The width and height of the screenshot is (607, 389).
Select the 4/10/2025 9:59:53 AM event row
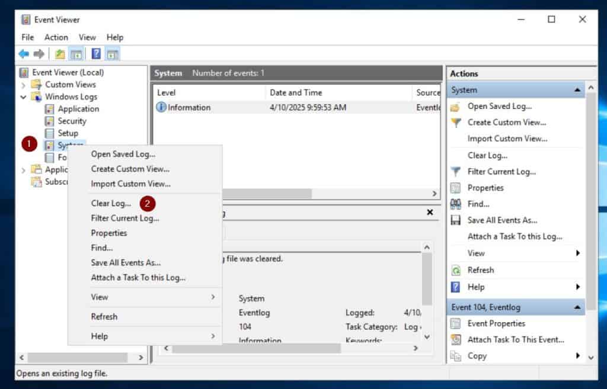298,108
